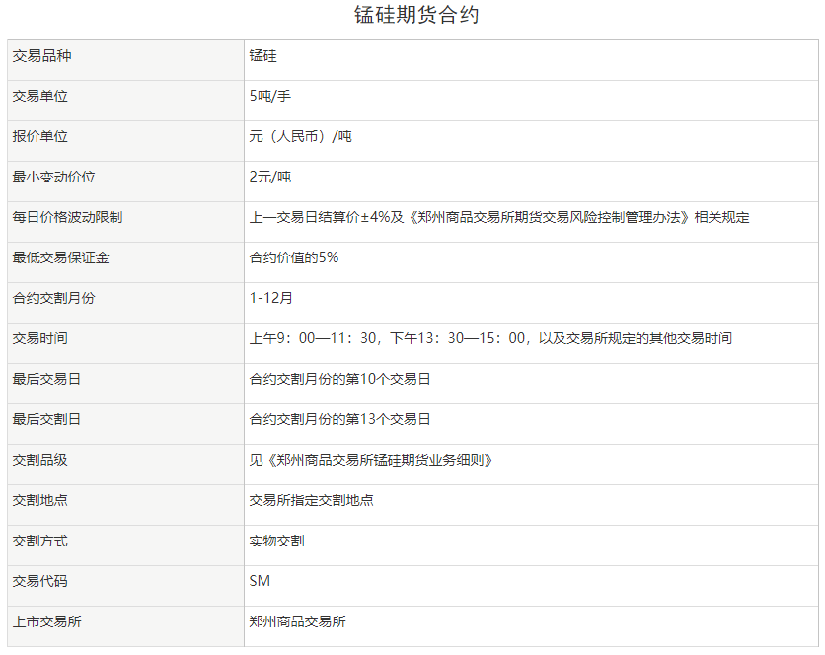Screen dimensions: 825x655
Task: Click the 最小变动价位 row label
Action: coord(54,178)
